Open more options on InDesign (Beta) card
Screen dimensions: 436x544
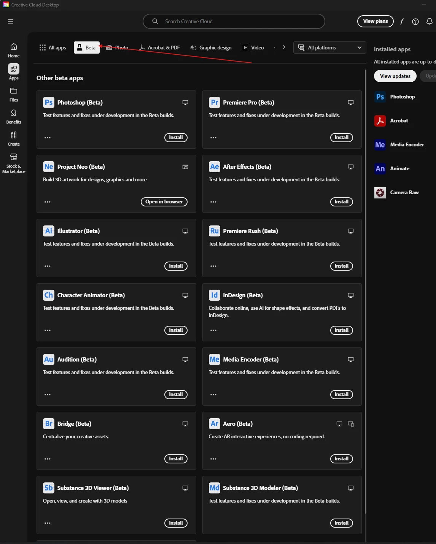[x=213, y=330]
